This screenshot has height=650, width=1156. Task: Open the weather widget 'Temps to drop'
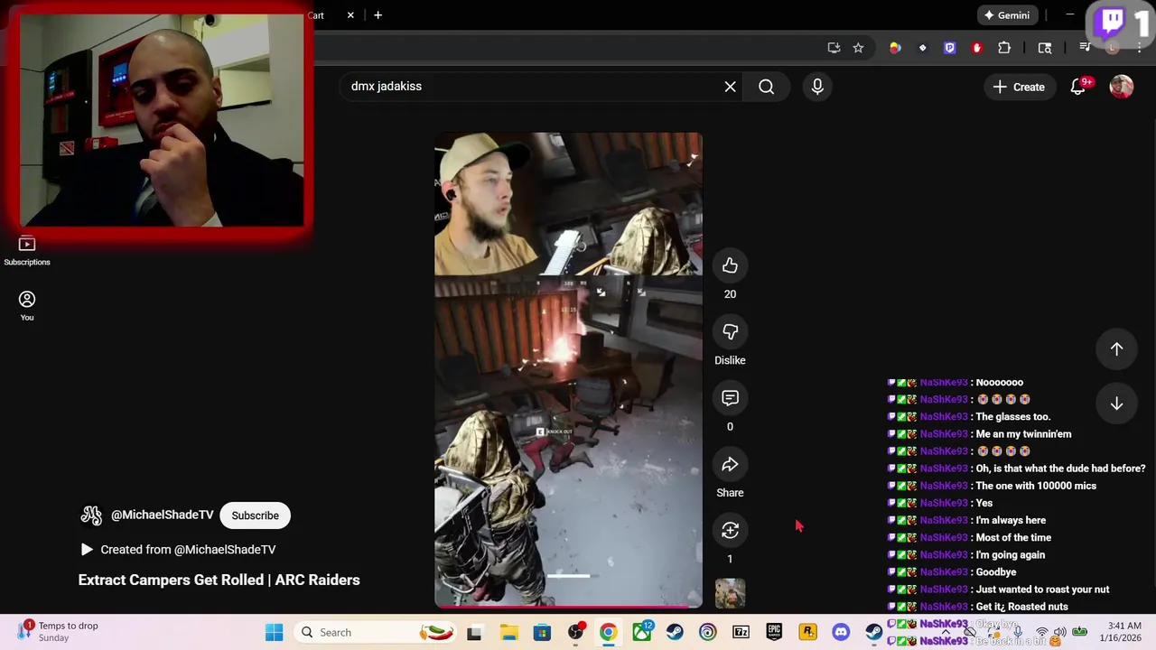[x=58, y=632]
